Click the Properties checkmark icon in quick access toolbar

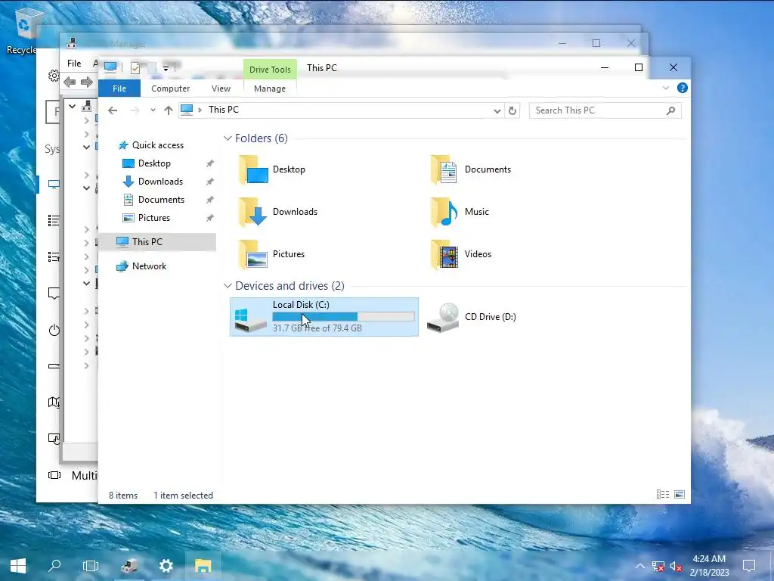click(135, 68)
